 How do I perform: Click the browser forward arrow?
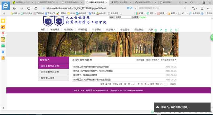22,8
